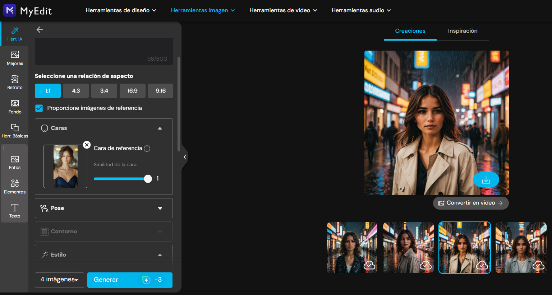Click Convertir en video
Image resolution: width=552 pixels, height=295 pixels.
[470, 203]
